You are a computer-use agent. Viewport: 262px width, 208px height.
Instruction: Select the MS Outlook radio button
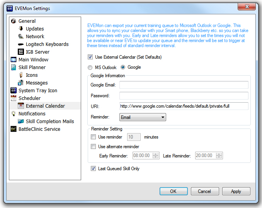tap(90, 68)
